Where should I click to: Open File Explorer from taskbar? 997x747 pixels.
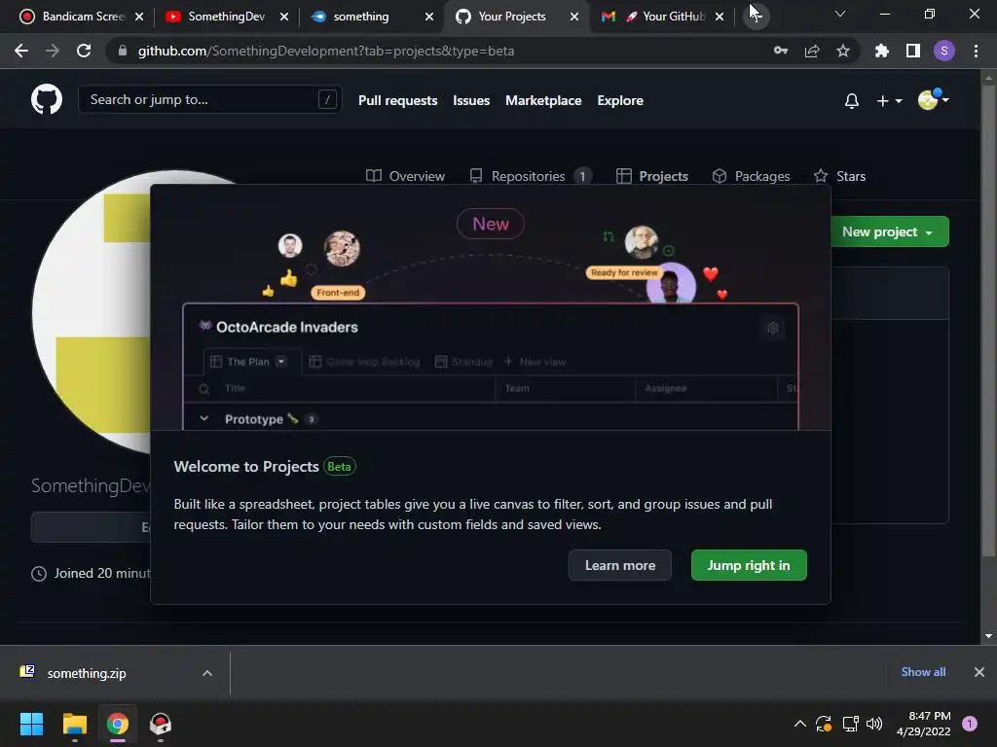74,724
